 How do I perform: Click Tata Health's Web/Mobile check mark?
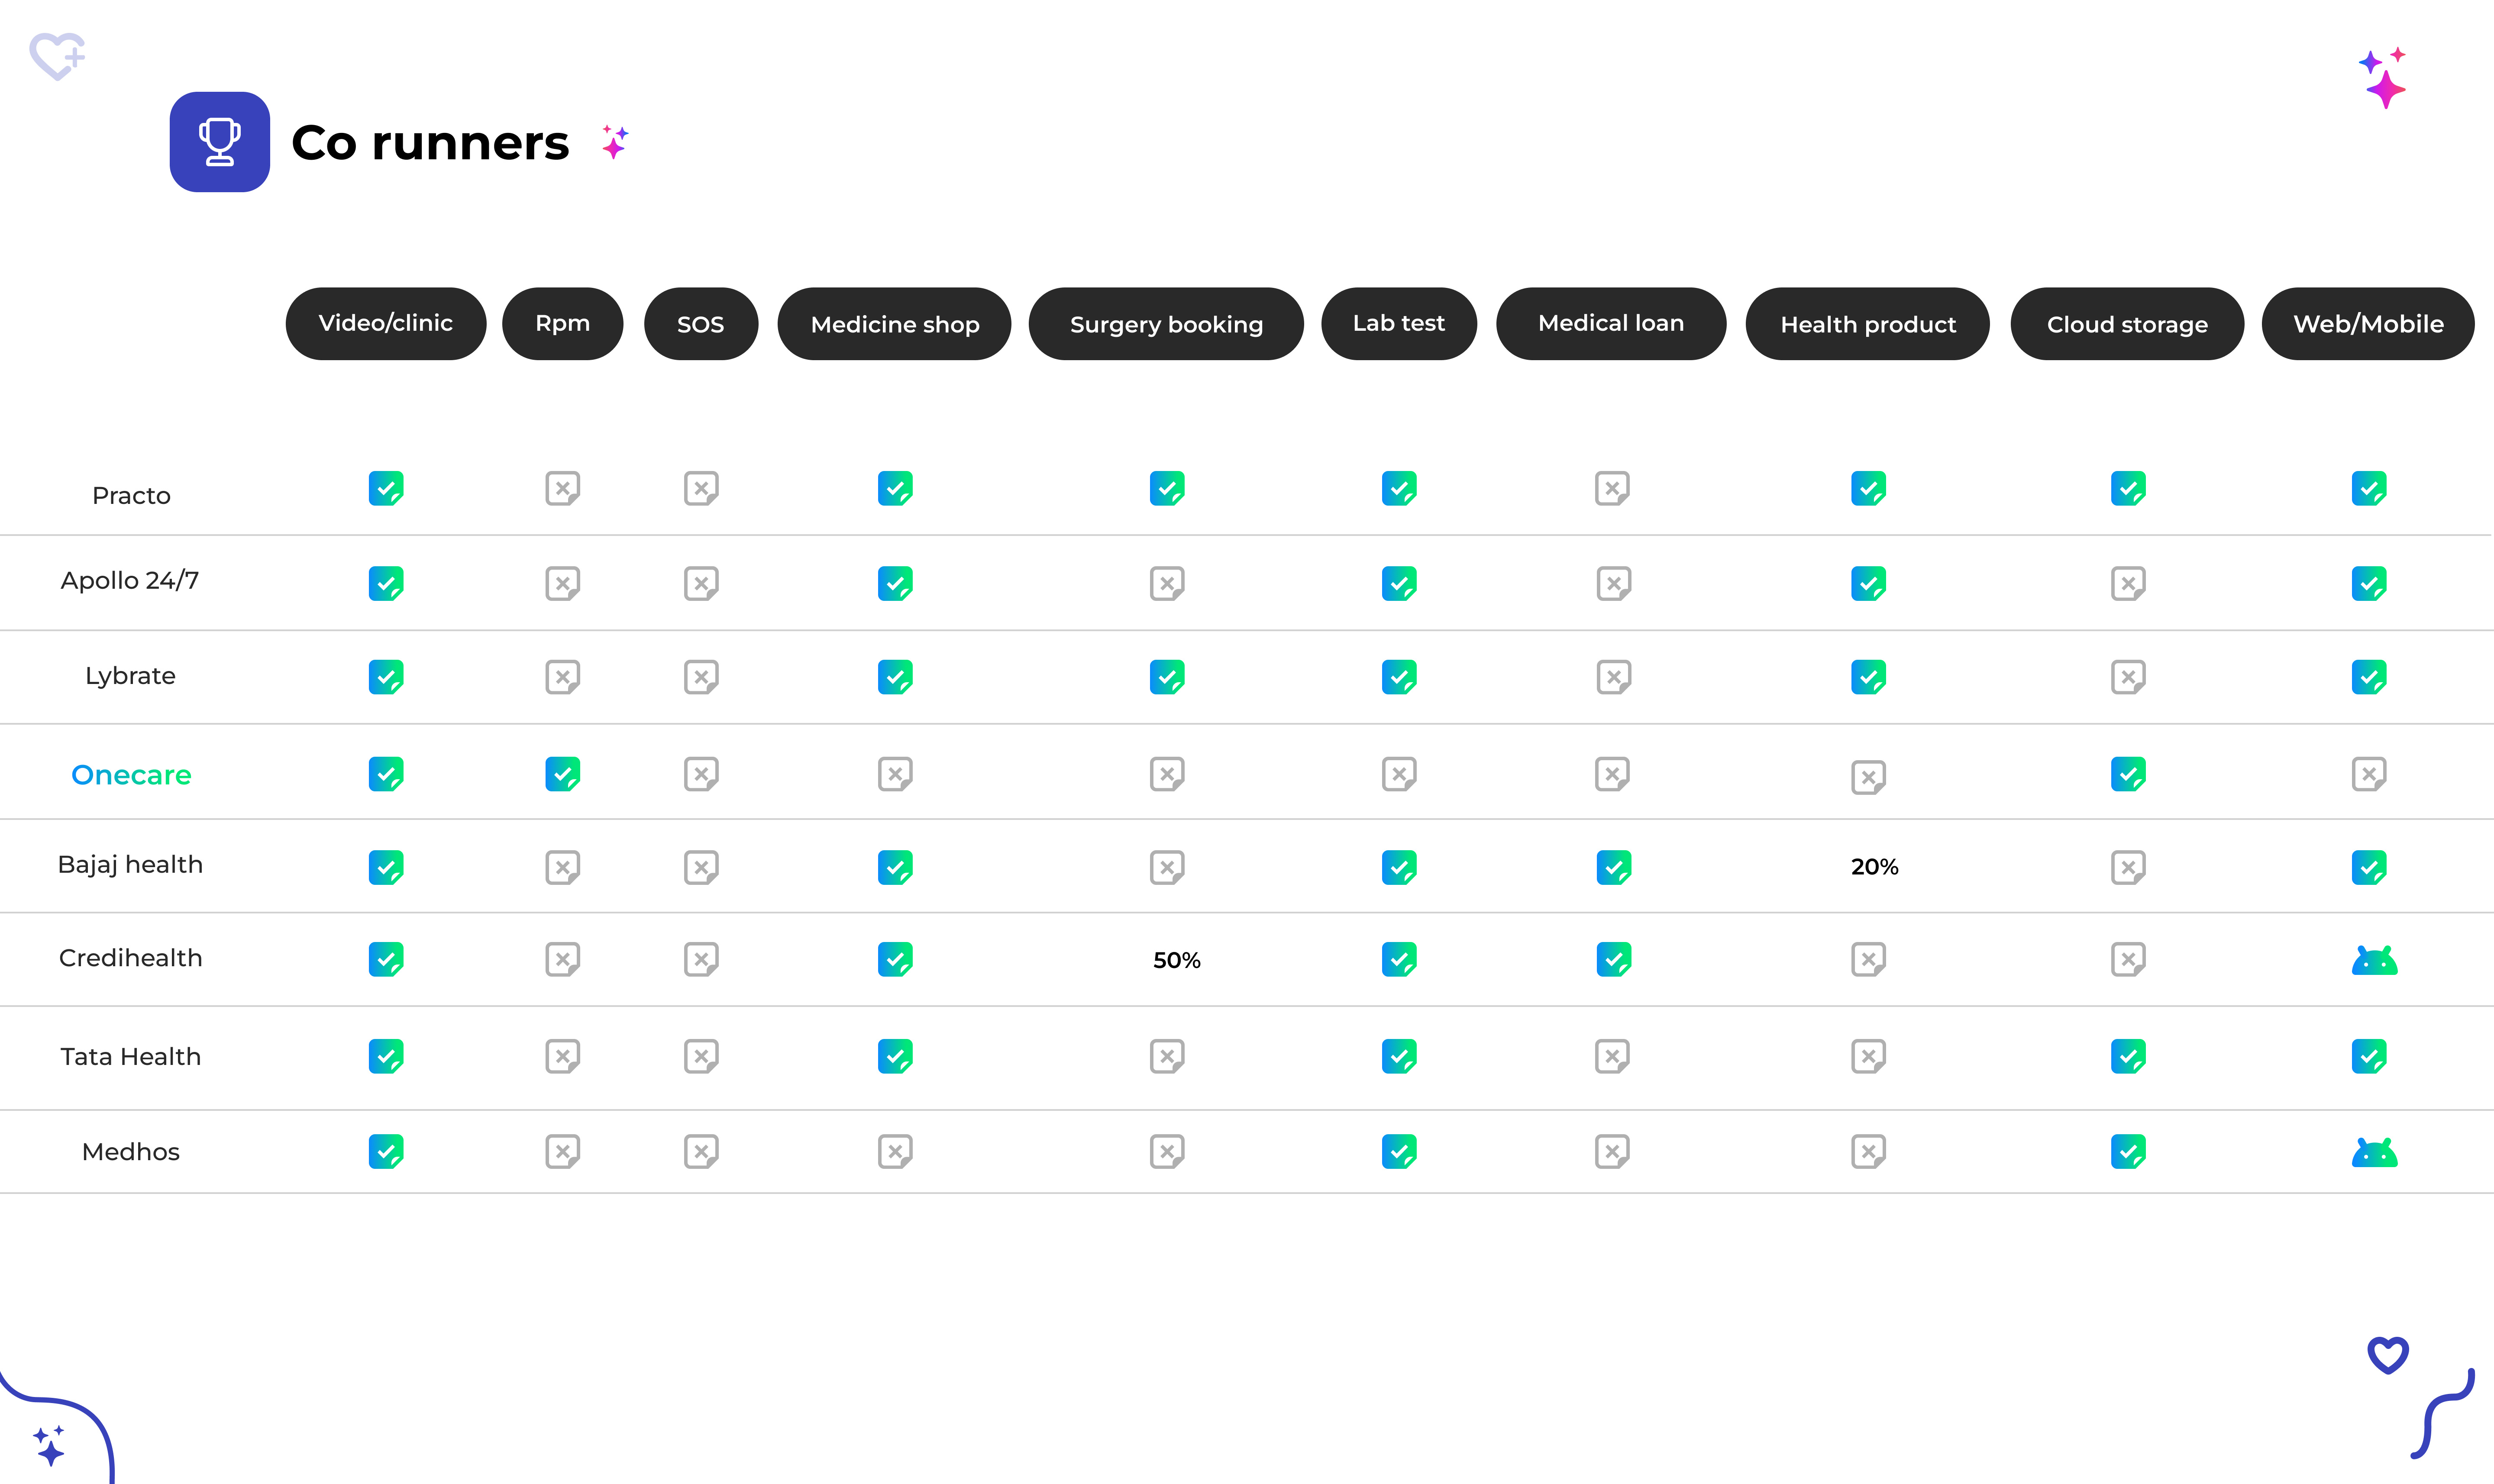[2369, 1056]
